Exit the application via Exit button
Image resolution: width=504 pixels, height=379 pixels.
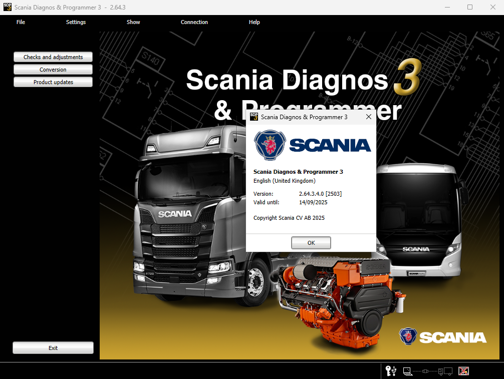tap(53, 348)
